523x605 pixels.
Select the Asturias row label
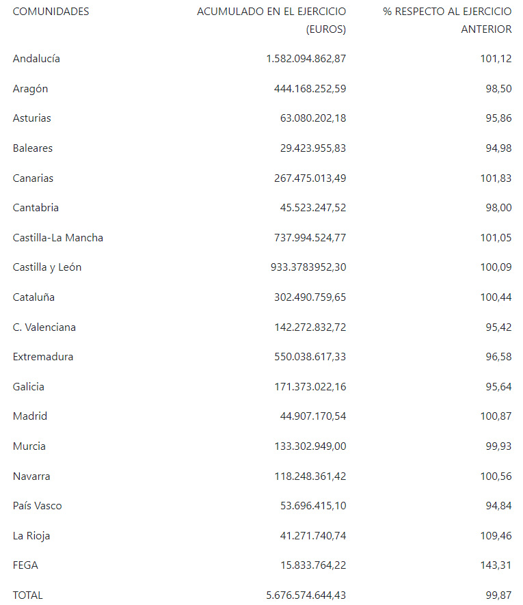tap(31, 118)
